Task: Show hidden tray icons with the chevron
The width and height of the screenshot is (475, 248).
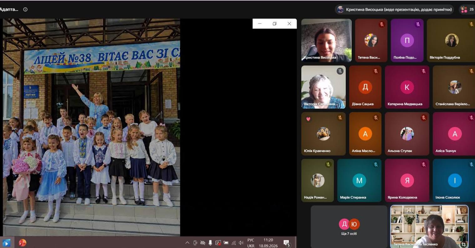Action: pos(187,243)
